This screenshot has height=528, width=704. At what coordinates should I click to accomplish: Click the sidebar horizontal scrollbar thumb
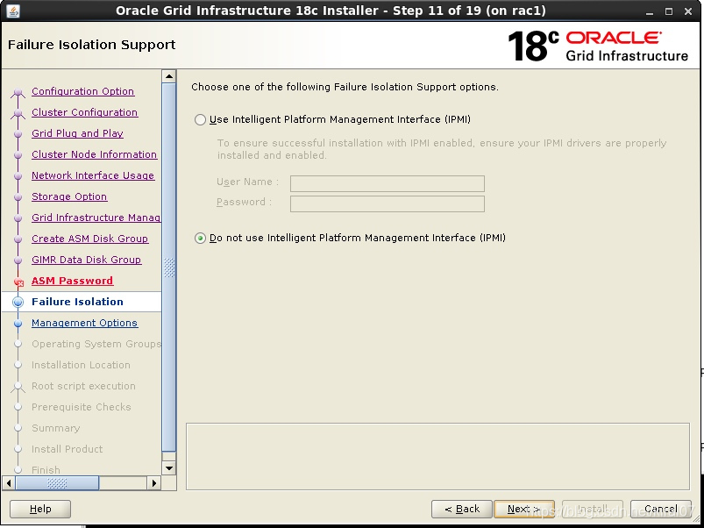(x=57, y=483)
